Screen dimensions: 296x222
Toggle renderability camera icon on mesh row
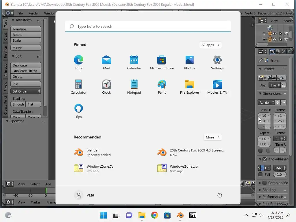[286, 39]
